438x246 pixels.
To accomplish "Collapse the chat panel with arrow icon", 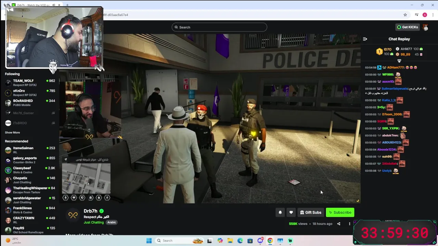I will (365, 39).
